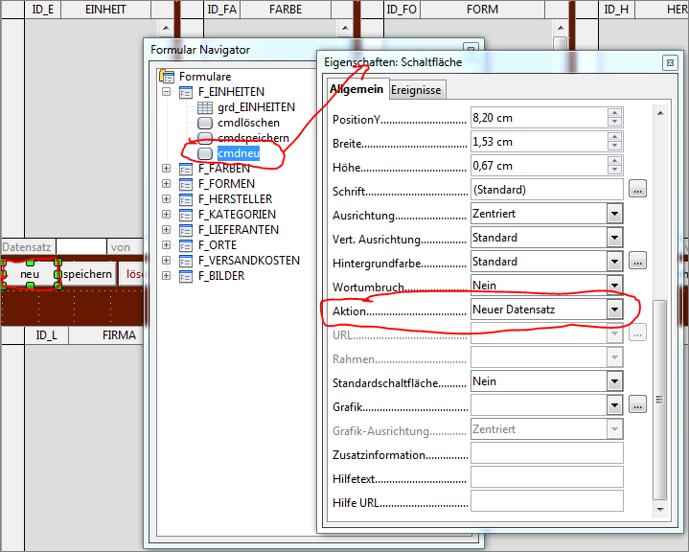Increase the Breite value
This screenshot has height=552, width=689.
click(615, 137)
